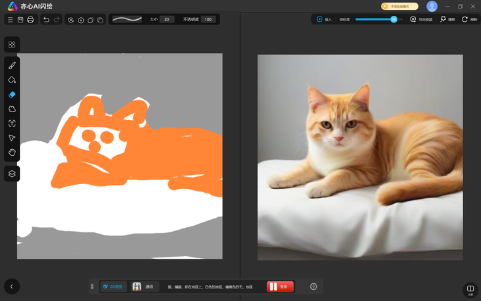
Task: Toggle the local drawing mode pill
Action: coord(399,6)
